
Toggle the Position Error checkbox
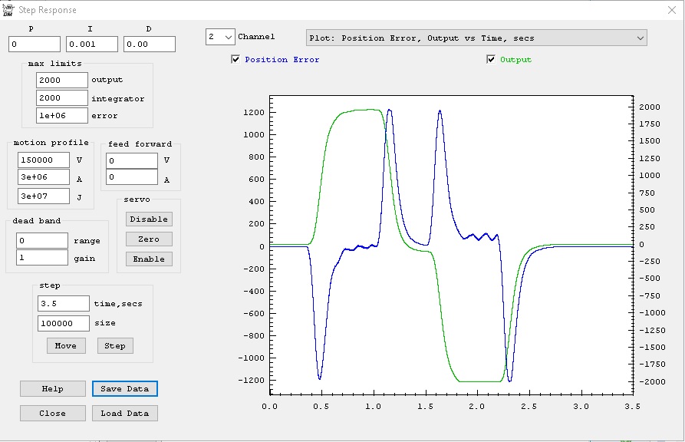click(x=235, y=60)
